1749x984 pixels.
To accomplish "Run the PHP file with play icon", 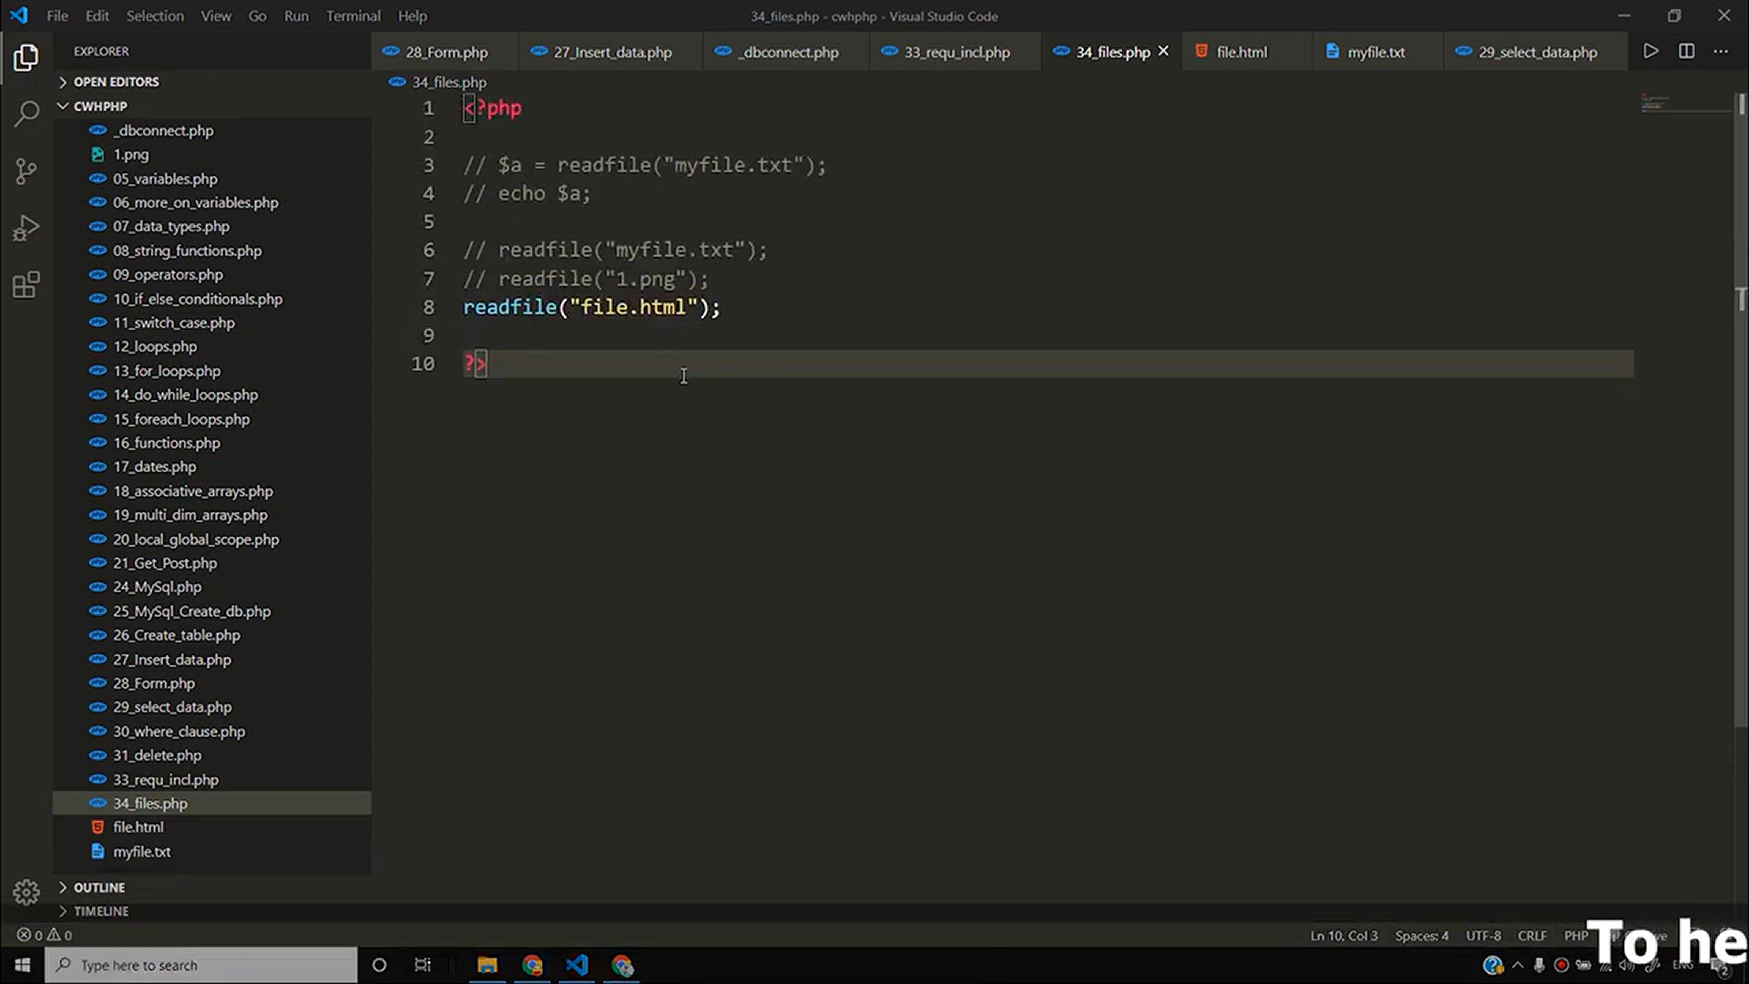I will pos(1651,51).
